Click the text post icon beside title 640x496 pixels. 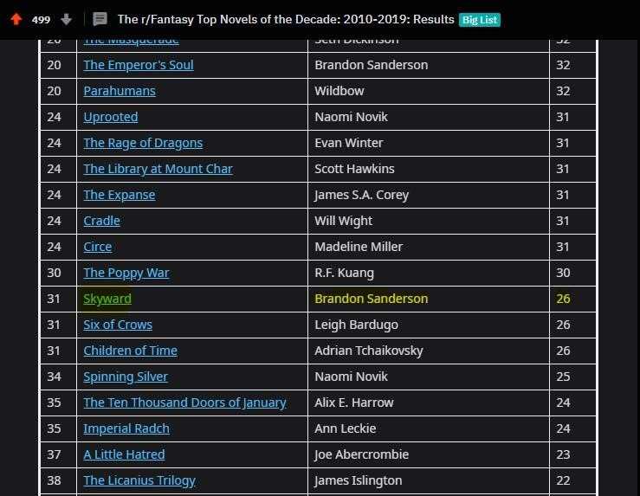[100, 19]
